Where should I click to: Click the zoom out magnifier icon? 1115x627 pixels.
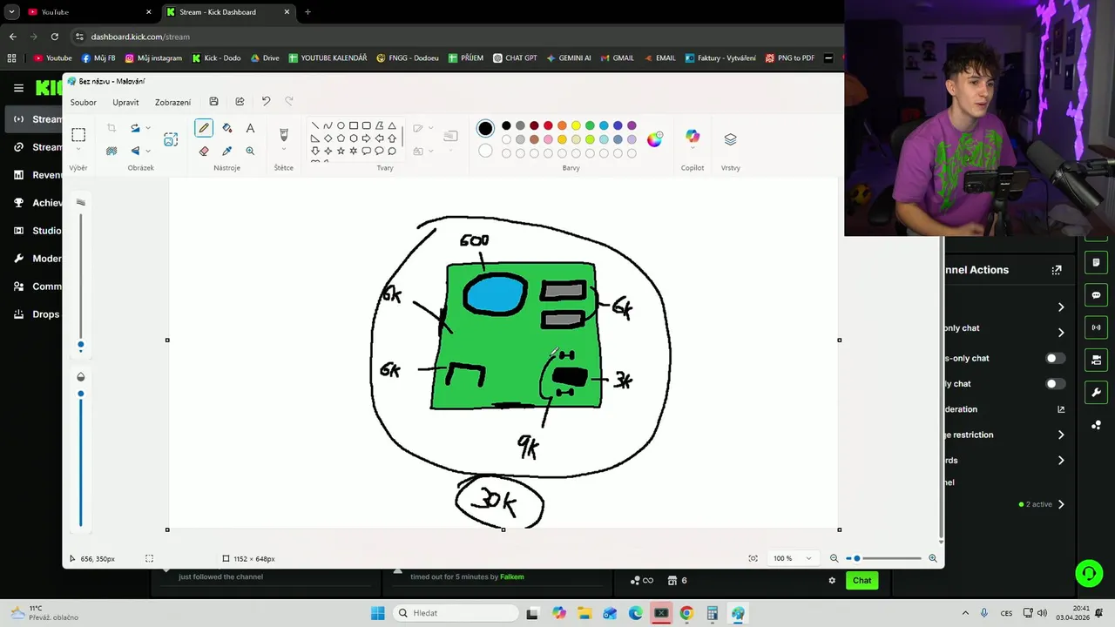click(x=834, y=558)
